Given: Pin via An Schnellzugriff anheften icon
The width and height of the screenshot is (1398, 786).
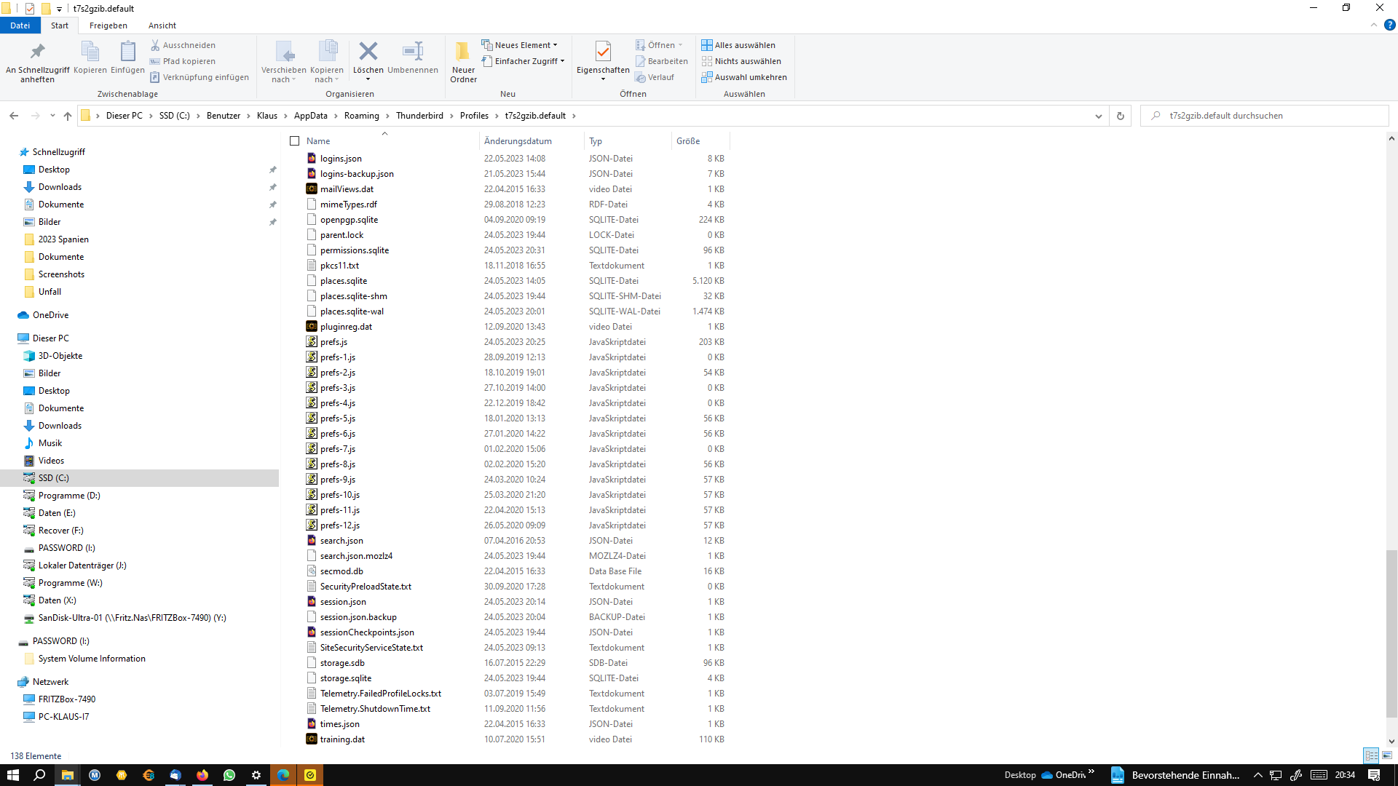Looking at the screenshot, I should point(37,52).
